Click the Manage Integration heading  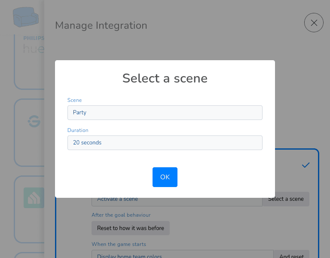101,25
